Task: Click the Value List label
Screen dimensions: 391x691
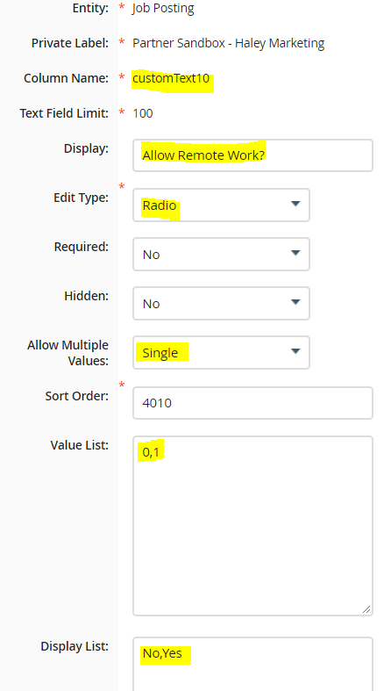Action: pyautogui.click(x=80, y=445)
